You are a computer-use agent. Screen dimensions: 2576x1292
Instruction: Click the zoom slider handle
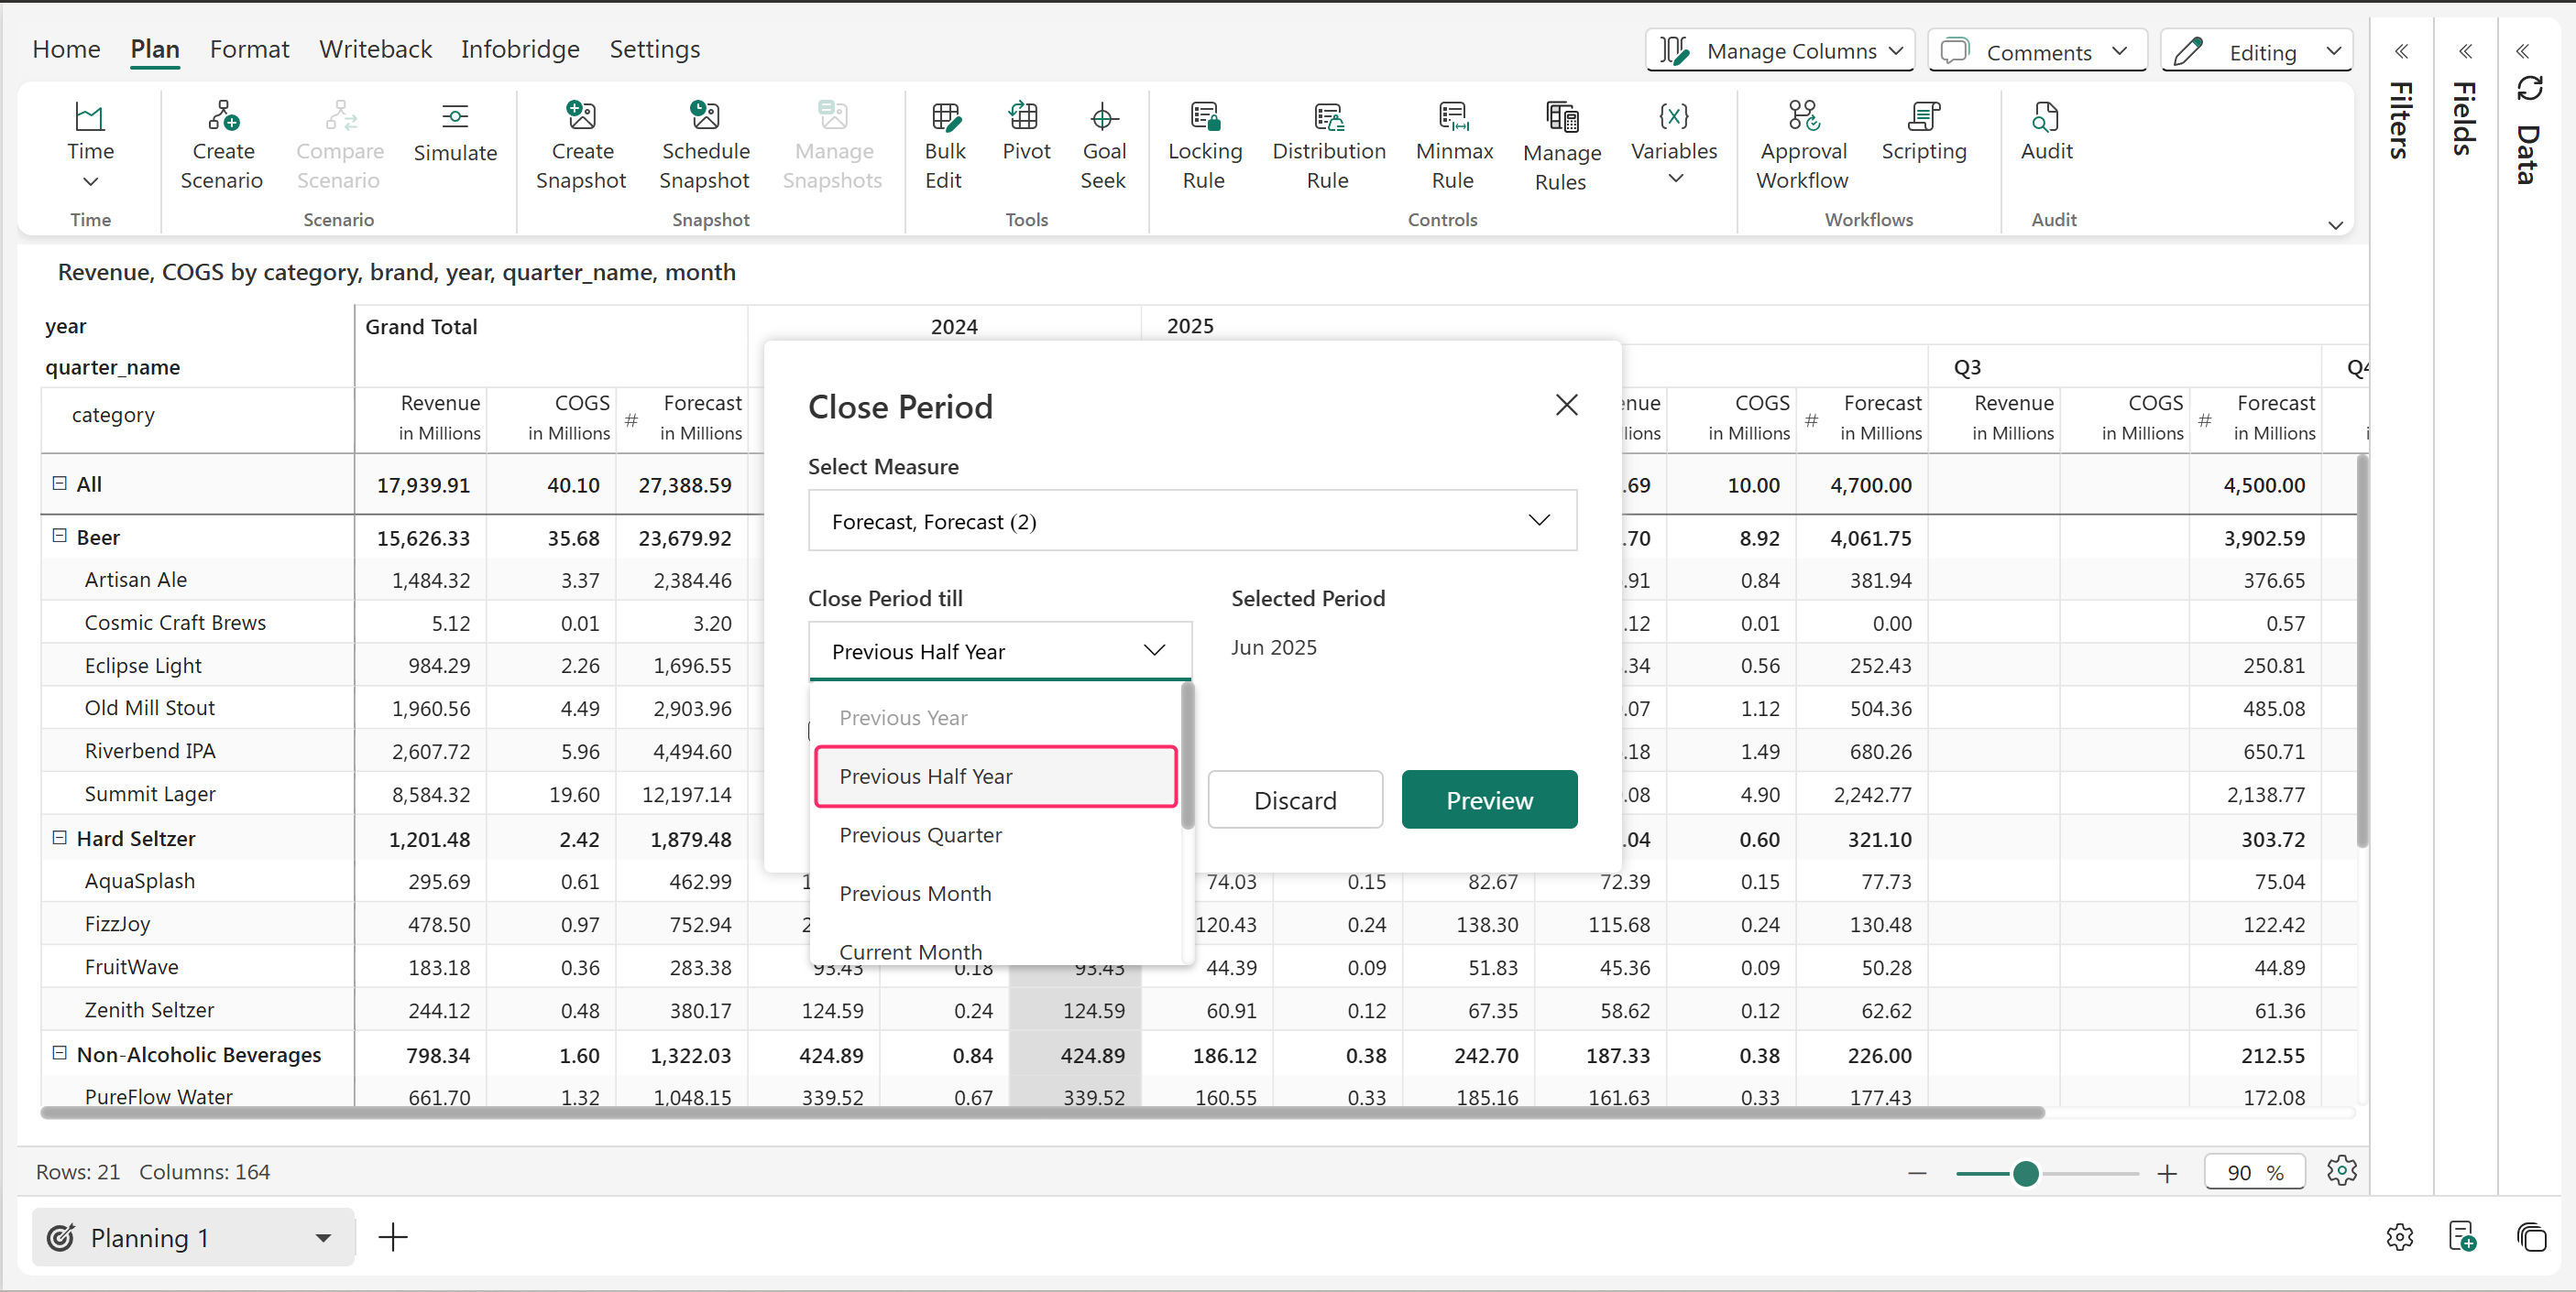(2025, 1173)
